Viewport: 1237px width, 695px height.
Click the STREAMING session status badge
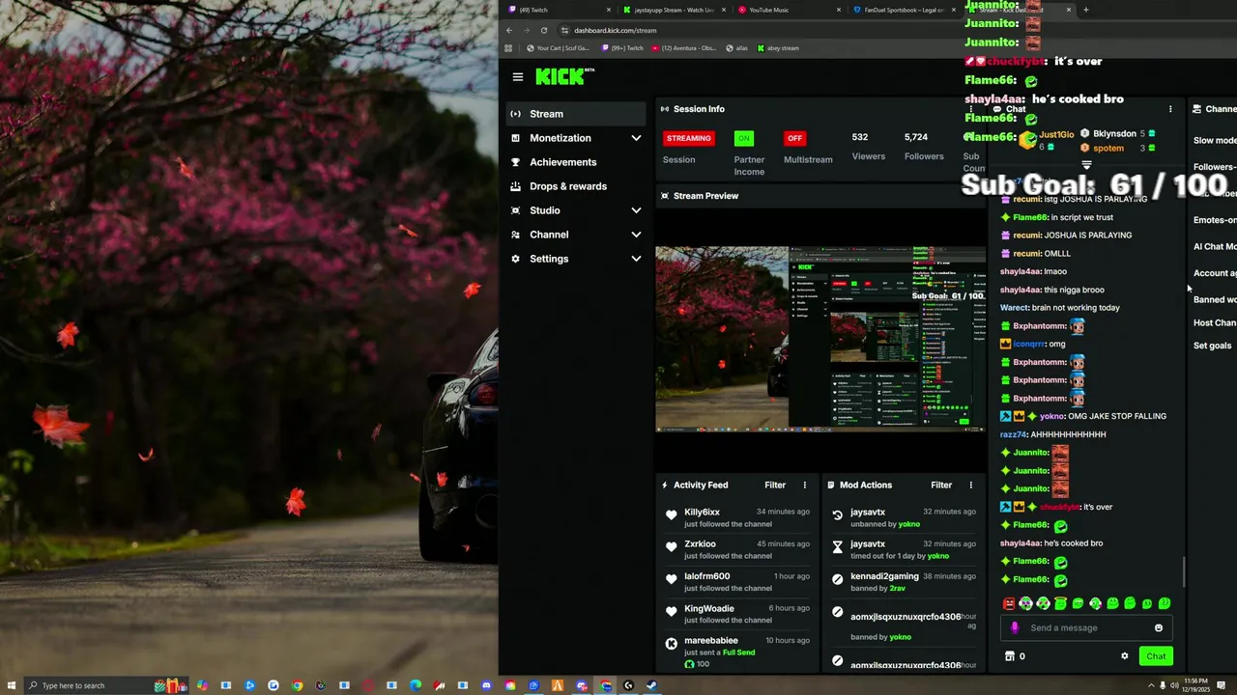click(688, 138)
